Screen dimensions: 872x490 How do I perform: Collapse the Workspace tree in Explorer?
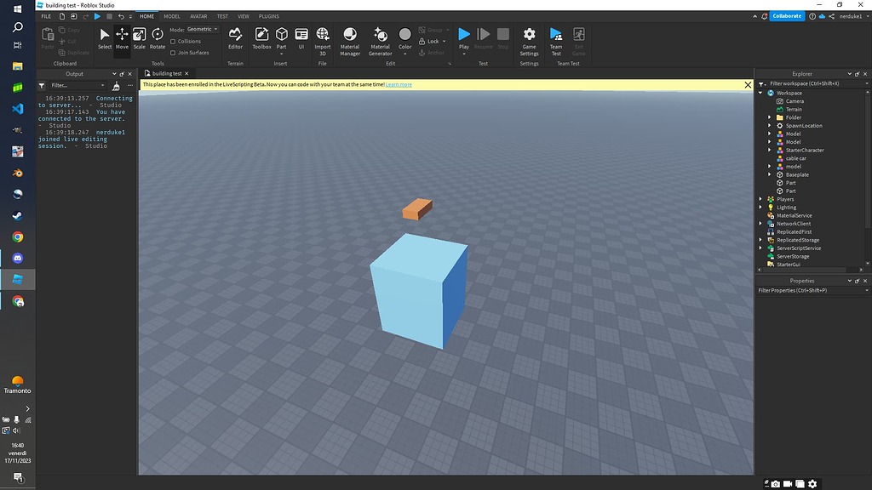pos(759,93)
